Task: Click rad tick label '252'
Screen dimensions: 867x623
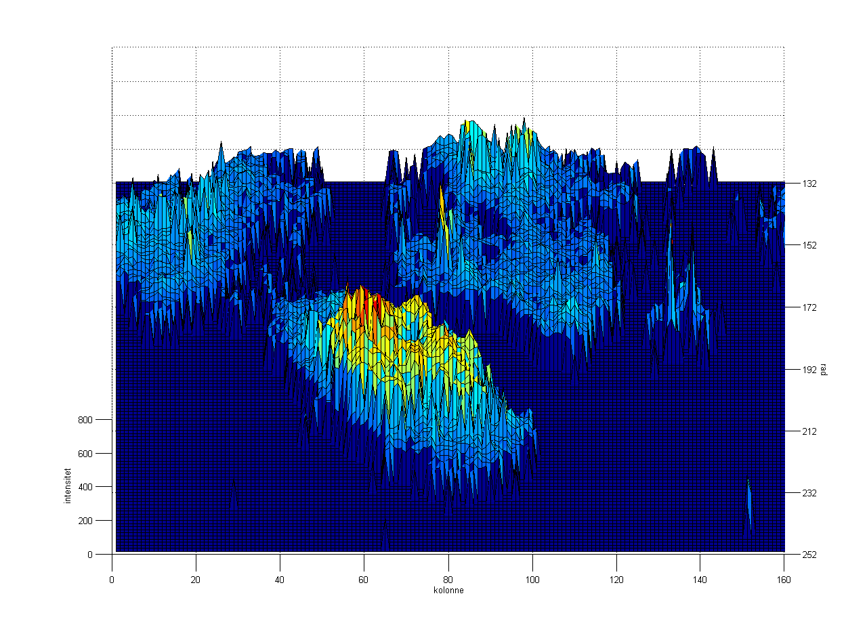Action: (810, 555)
